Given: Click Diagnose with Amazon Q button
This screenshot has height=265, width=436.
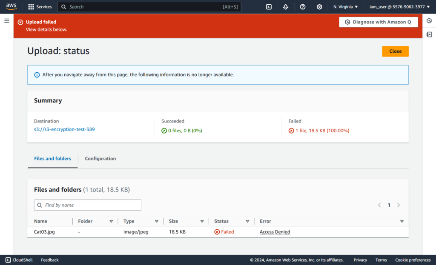Looking at the screenshot, I should pos(378,22).
